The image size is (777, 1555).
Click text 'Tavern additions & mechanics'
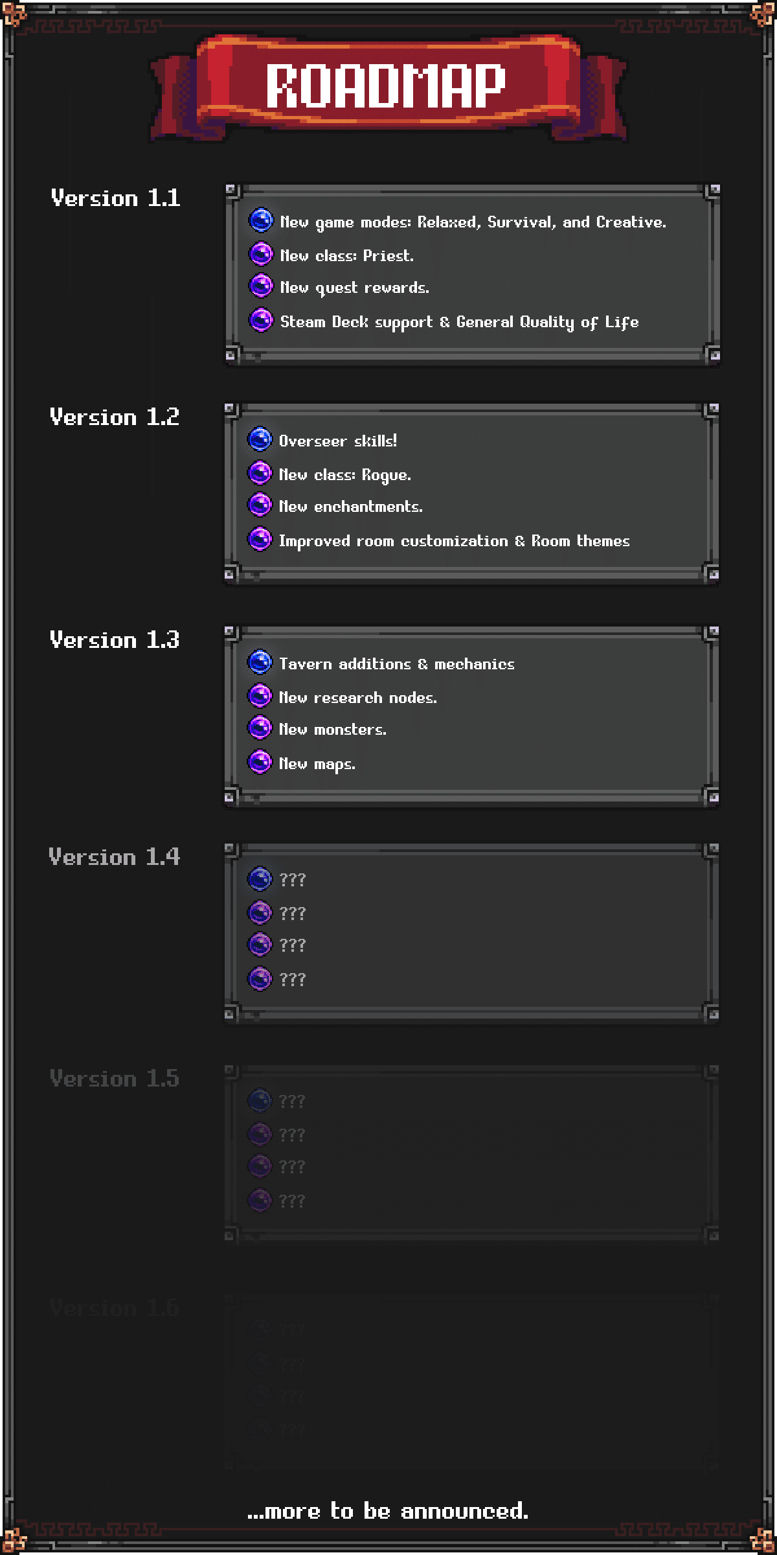point(396,664)
